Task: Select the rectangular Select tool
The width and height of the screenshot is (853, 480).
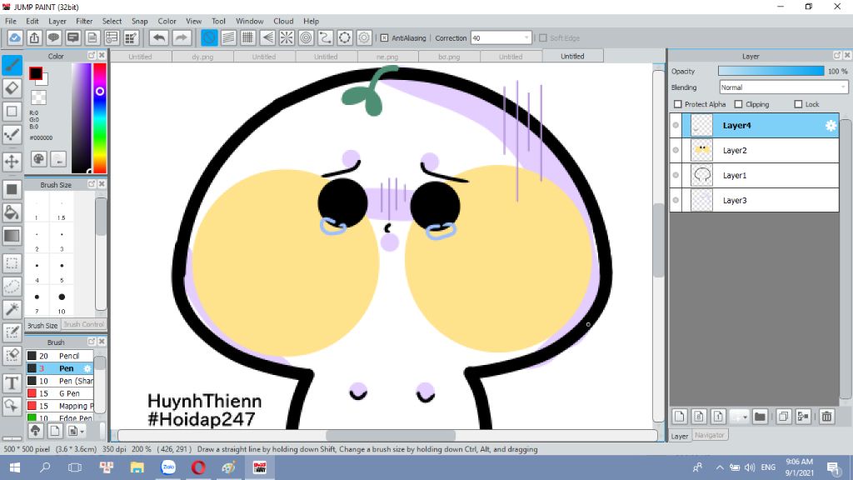Action: pyautogui.click(x=12, y=264)
